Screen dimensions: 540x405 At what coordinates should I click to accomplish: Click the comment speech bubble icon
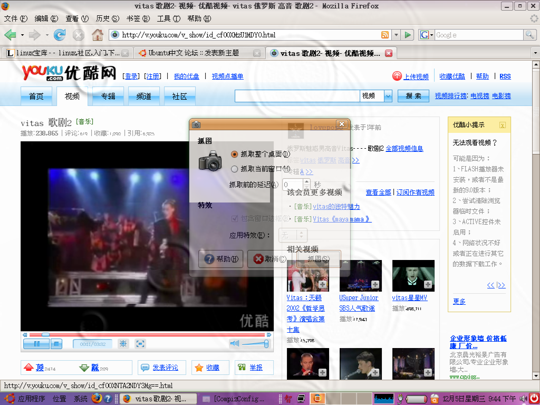pyautogui.click(x=145, y=368)
